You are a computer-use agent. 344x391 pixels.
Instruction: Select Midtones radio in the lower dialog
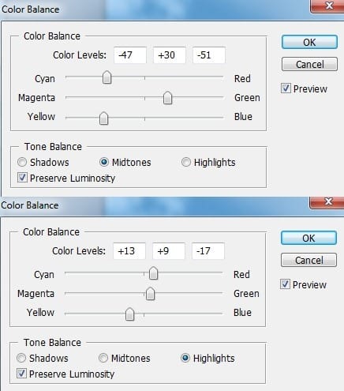coord(103,358)
